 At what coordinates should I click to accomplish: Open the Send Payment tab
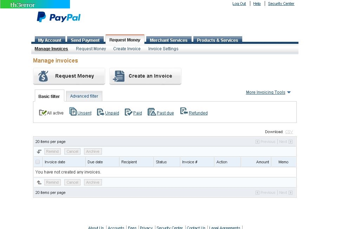85,40
